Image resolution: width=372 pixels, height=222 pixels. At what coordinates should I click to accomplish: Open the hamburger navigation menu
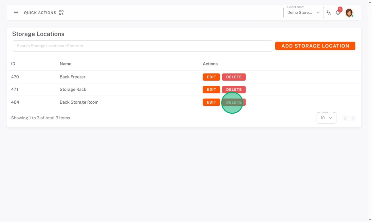(16, 13)
